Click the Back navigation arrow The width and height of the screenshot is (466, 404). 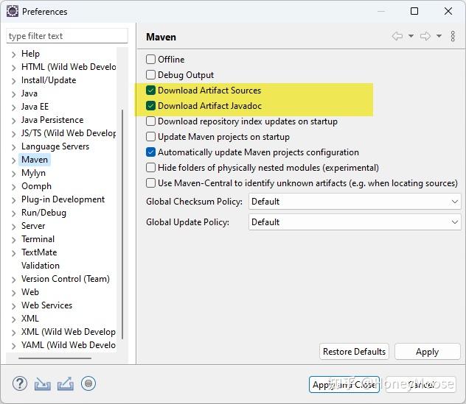397,36
